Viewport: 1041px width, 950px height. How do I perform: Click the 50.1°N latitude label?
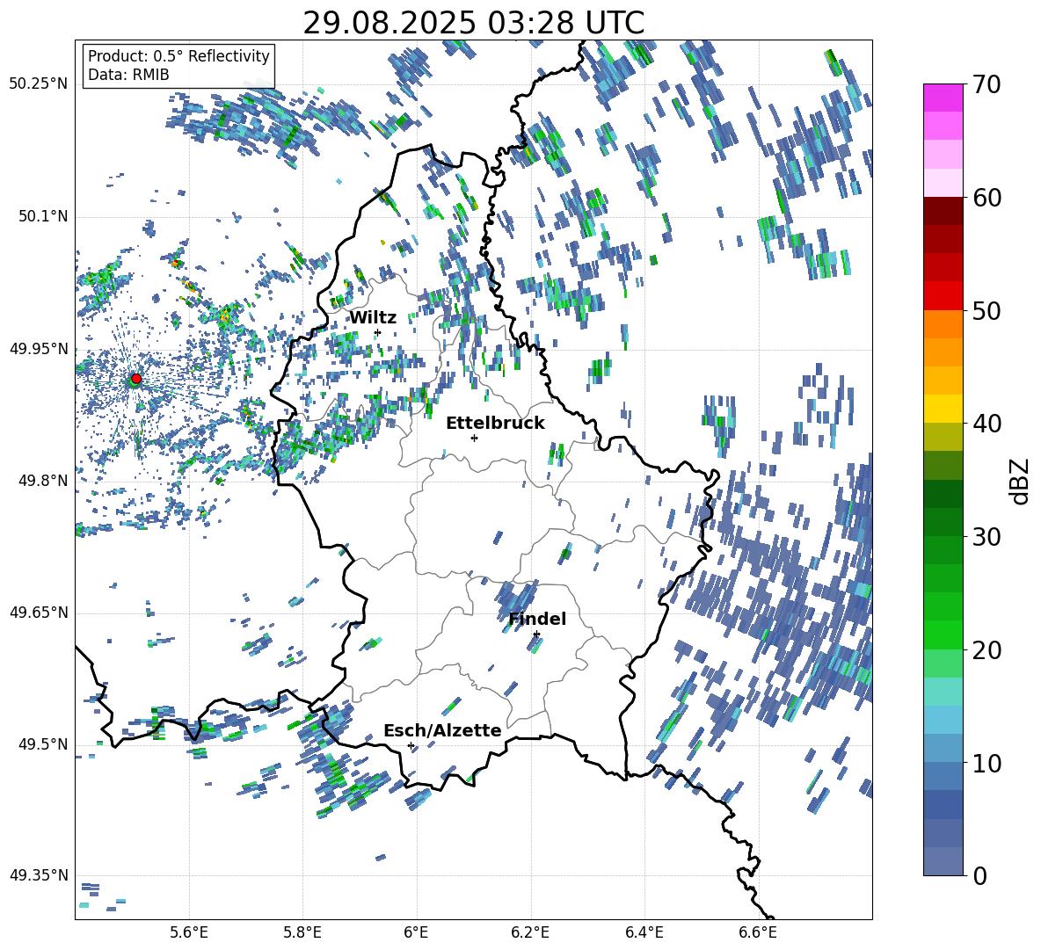pos(42,216)
